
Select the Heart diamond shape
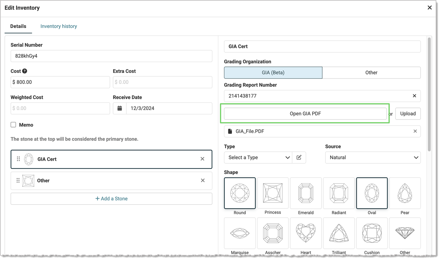coord(306,233)
